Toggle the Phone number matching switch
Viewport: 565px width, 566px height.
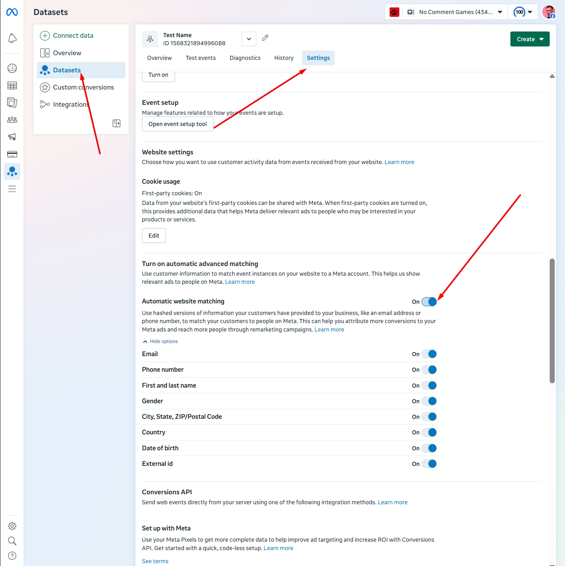429,370
